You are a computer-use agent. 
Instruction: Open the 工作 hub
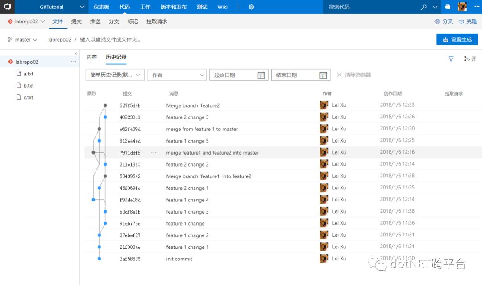pyautogui.click(x=145, y=7)
